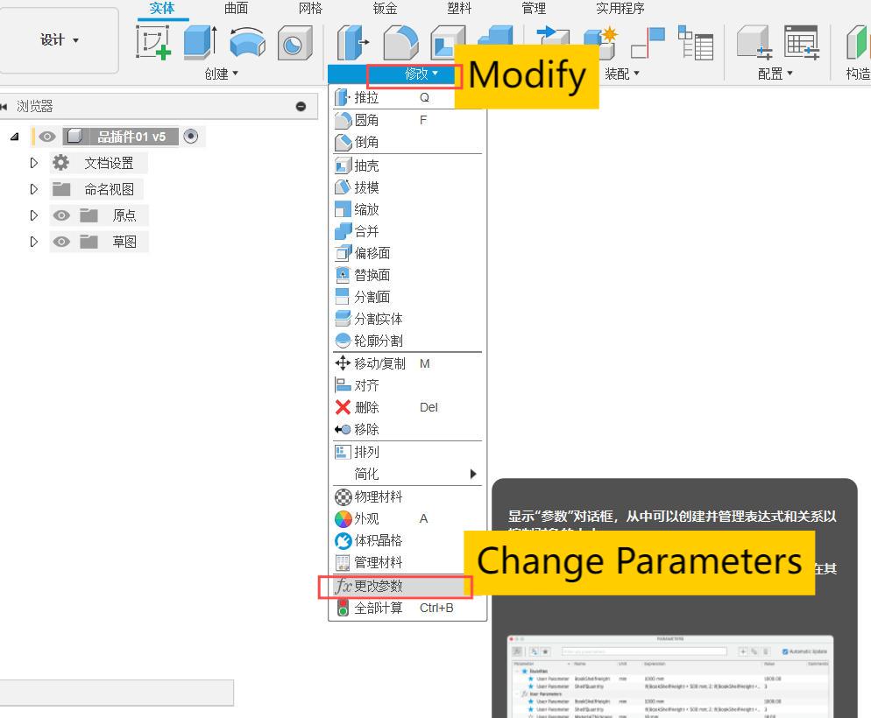871x718 pixels.
Task: Switch to the 塑料 Plastic tab
Action: coord(459,9)
